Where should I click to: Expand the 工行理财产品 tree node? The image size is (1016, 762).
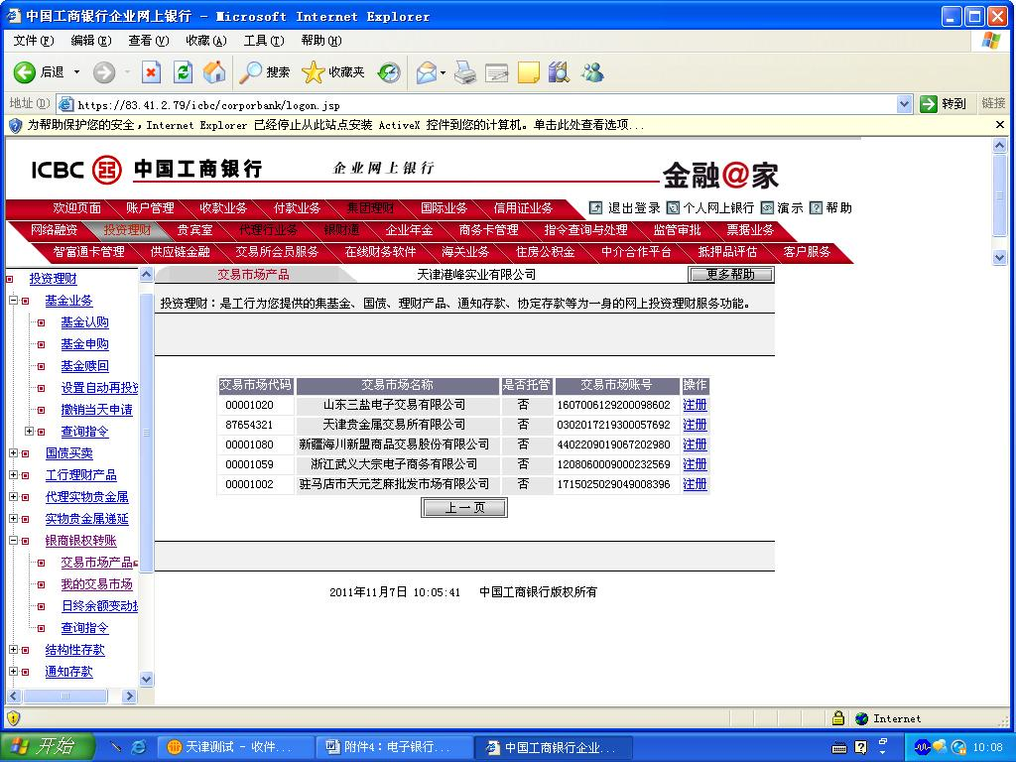(13, 475)
